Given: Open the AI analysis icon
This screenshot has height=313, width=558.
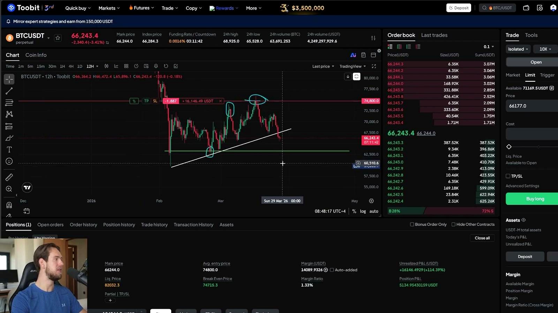Looking at the screenshot, I should [x=353, y=55].
